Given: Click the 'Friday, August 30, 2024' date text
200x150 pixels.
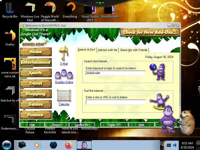Looking at the screenshot, I should [x=159, y=57].
